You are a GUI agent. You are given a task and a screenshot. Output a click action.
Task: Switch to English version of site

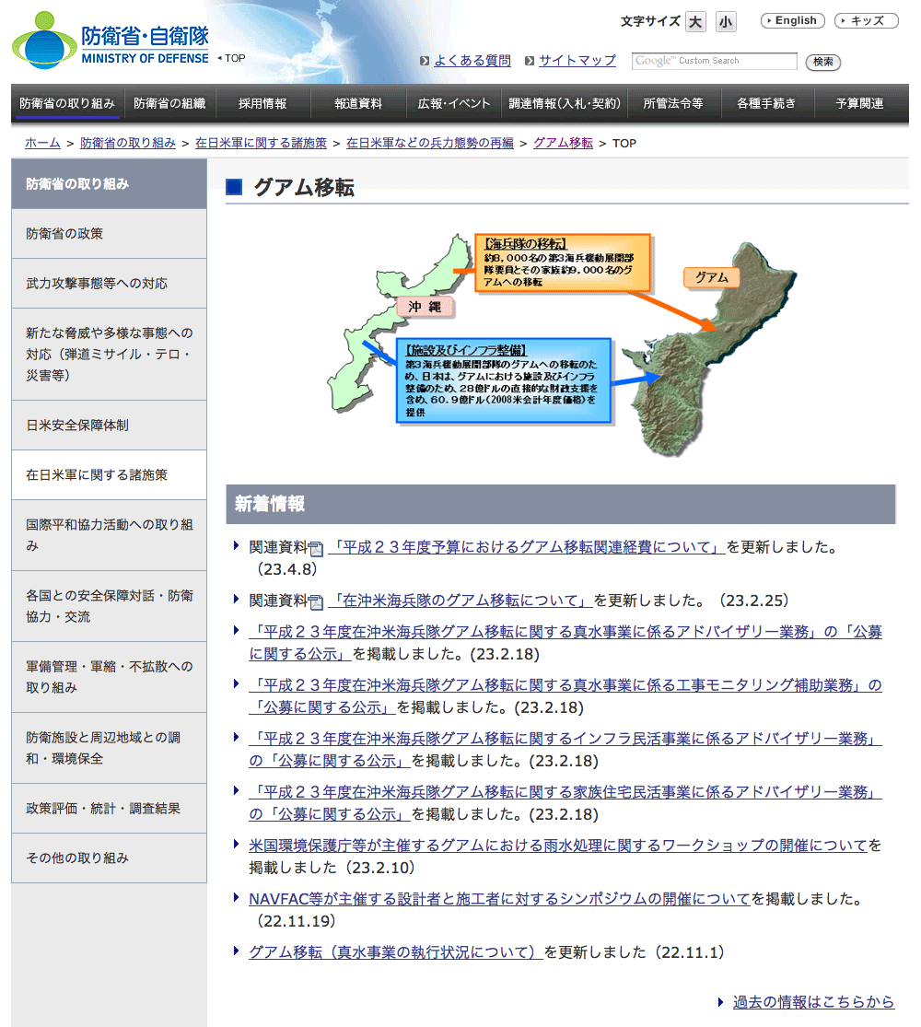click(790, 20)
